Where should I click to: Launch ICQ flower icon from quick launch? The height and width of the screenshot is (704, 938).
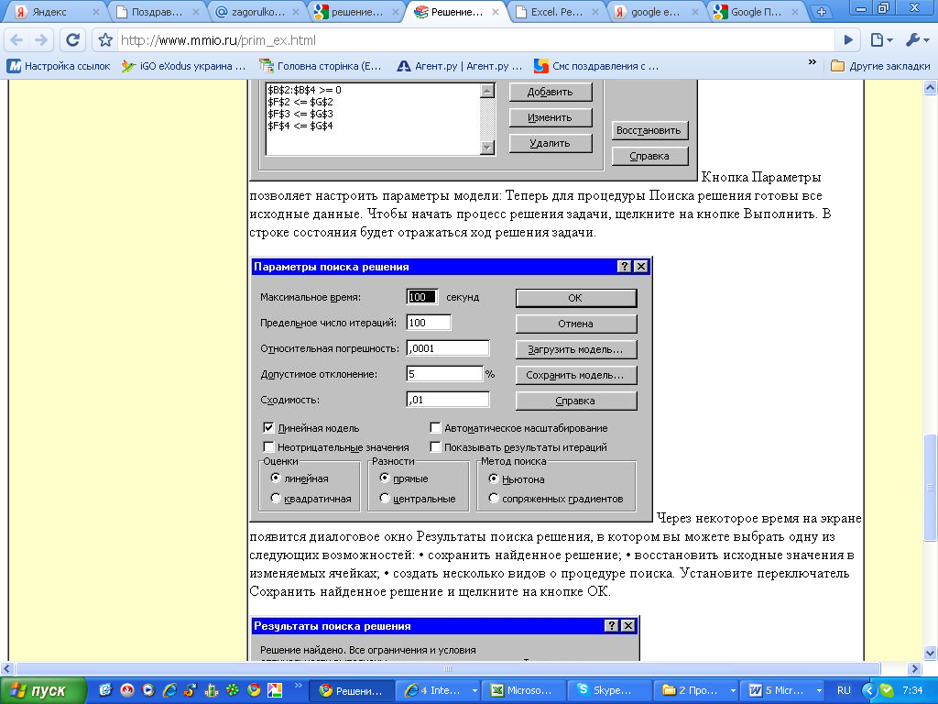coord(233,690)
